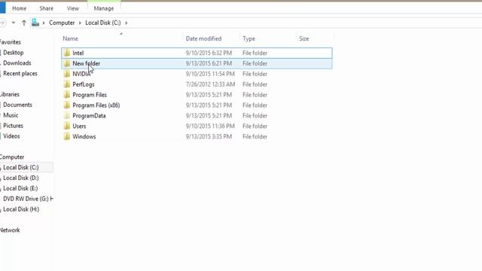The width and height of the screenshot is (482, 271).
Task: Click the Program Files folder name
Action: [90, 95]
